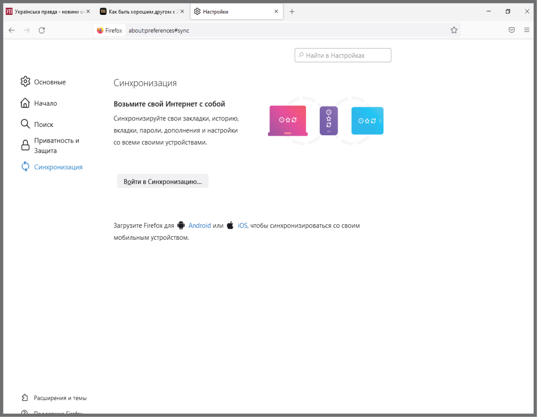Open the Firefox hamburger menu
The height and width of the screenshot is (417, 537).
coord(527,30)
